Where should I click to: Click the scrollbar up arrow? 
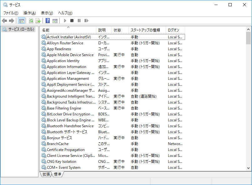tap(248, 29)
